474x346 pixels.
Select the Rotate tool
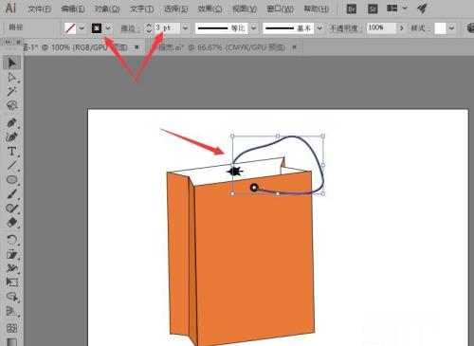[x=12, y=240]
